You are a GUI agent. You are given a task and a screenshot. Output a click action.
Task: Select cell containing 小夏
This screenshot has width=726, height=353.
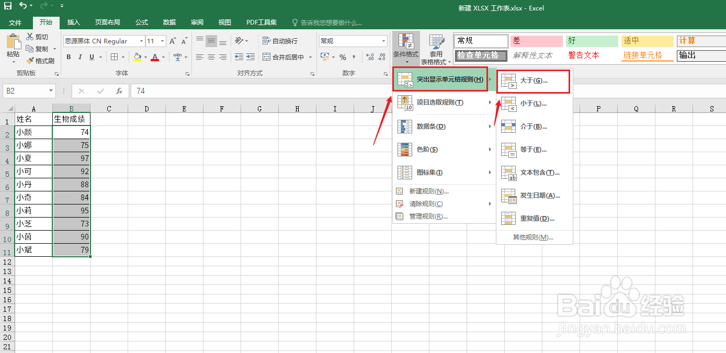[33, 158]
